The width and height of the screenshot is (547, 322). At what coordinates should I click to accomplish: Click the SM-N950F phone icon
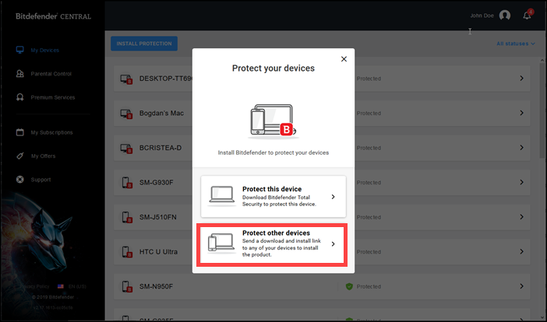point(127,287)
